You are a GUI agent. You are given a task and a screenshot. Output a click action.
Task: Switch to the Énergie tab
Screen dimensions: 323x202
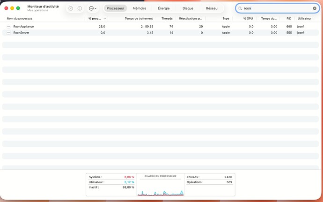[164, 8]
